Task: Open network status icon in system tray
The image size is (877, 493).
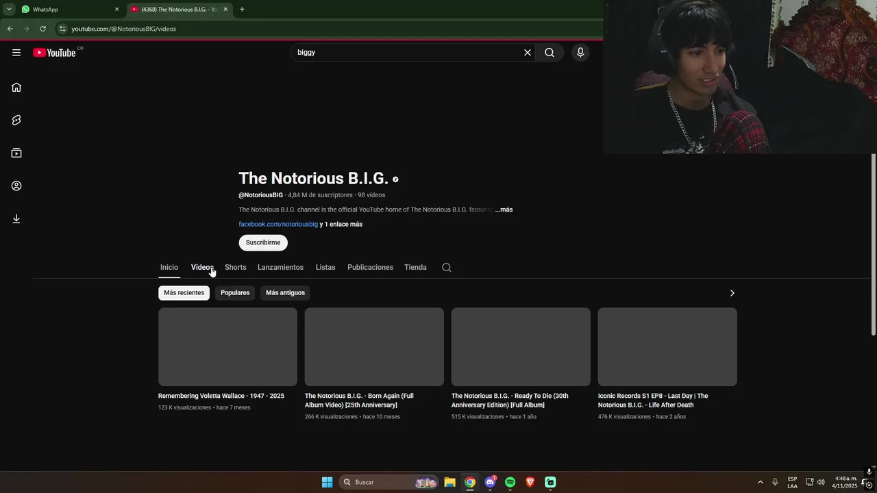Action: (809, 482)
